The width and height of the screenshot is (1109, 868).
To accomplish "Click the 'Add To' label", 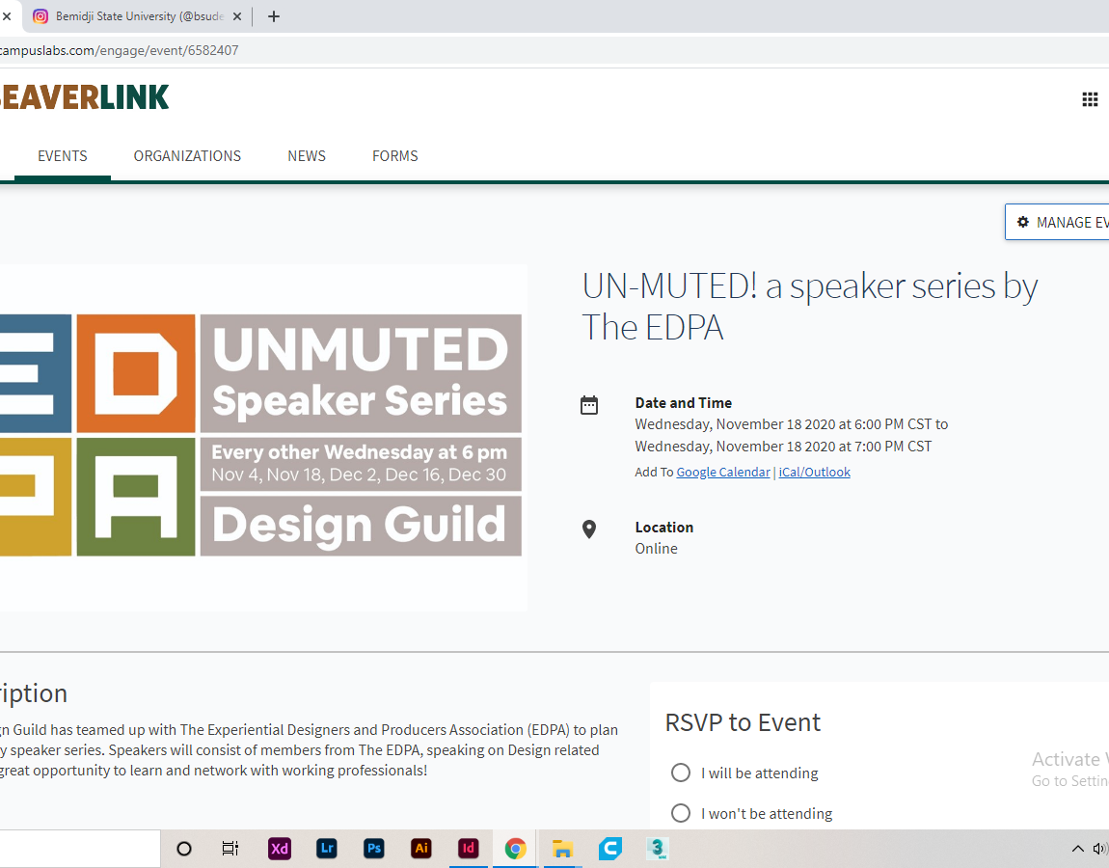I will tap(654, 472).
